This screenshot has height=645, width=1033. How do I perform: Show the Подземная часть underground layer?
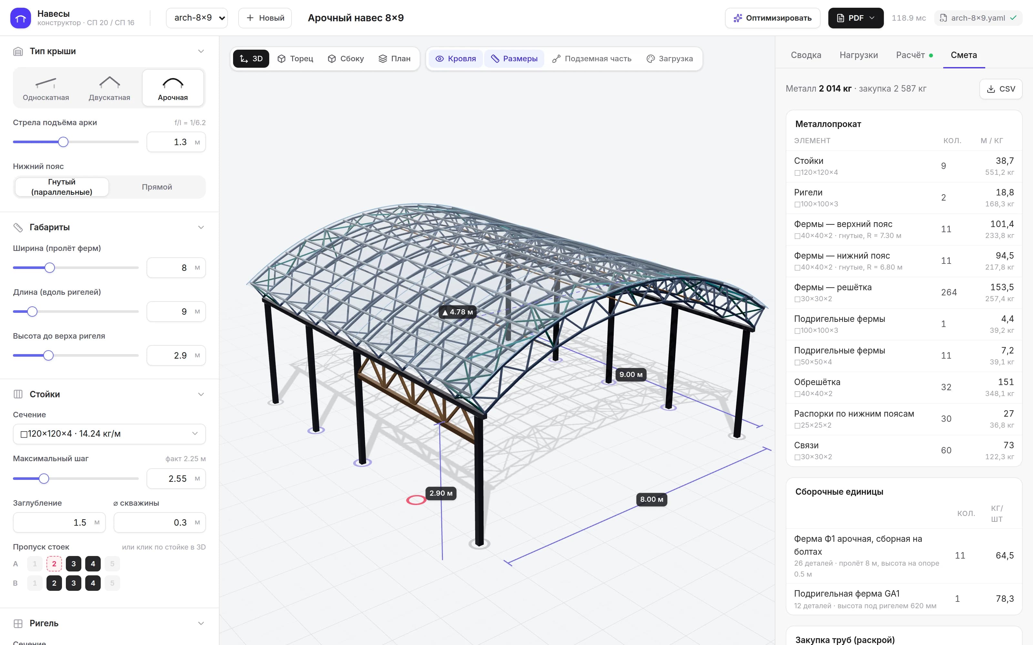[591, 58]
